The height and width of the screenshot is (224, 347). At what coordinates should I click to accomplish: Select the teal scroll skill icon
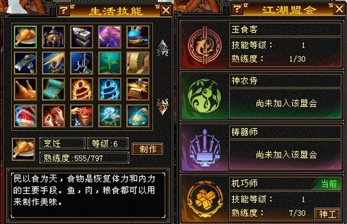point(53,89)
